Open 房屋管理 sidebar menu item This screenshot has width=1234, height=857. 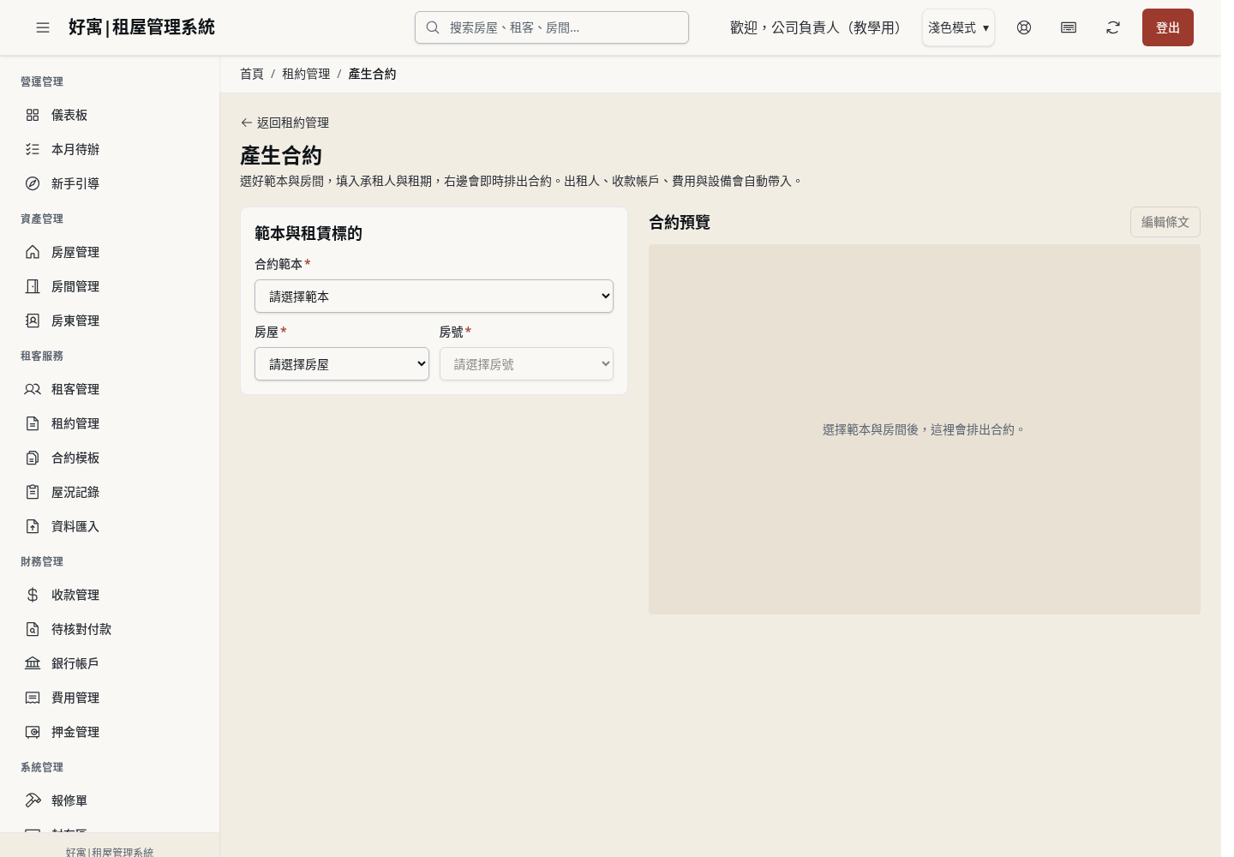[110, 252]
